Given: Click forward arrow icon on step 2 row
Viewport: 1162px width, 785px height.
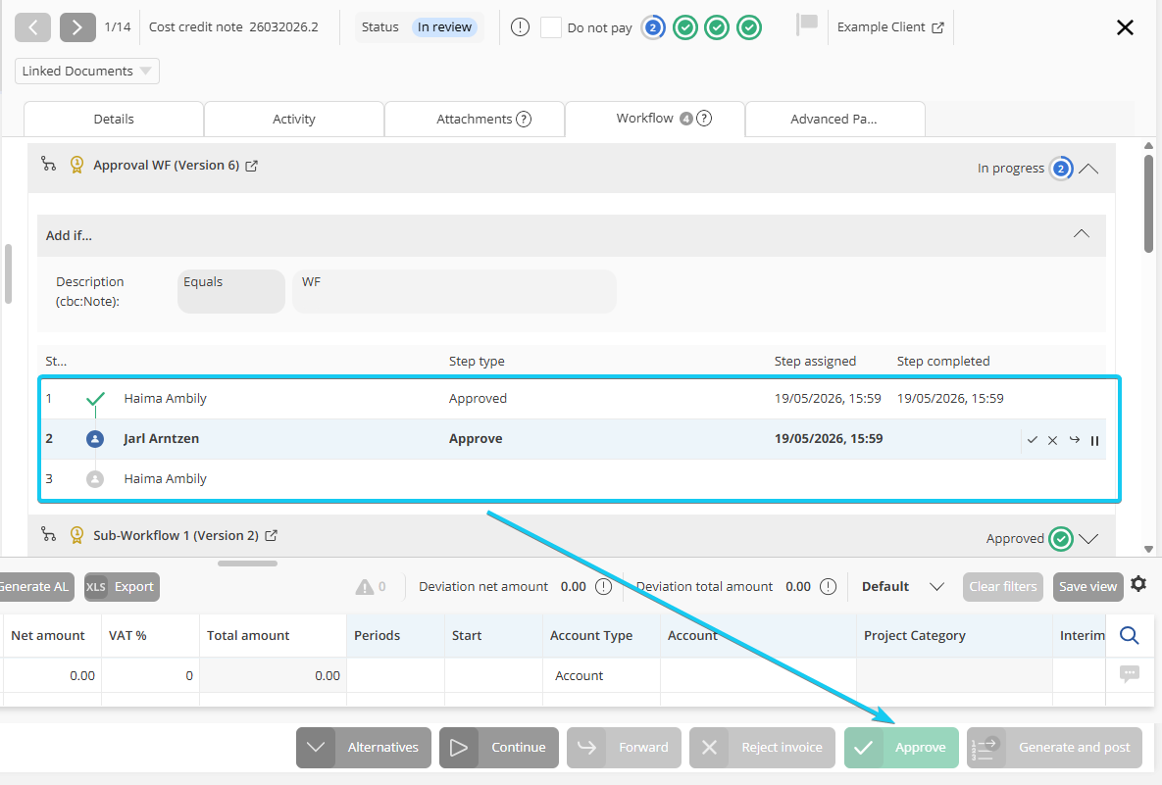Looking at the screenshot, I should pos(1074,440).
